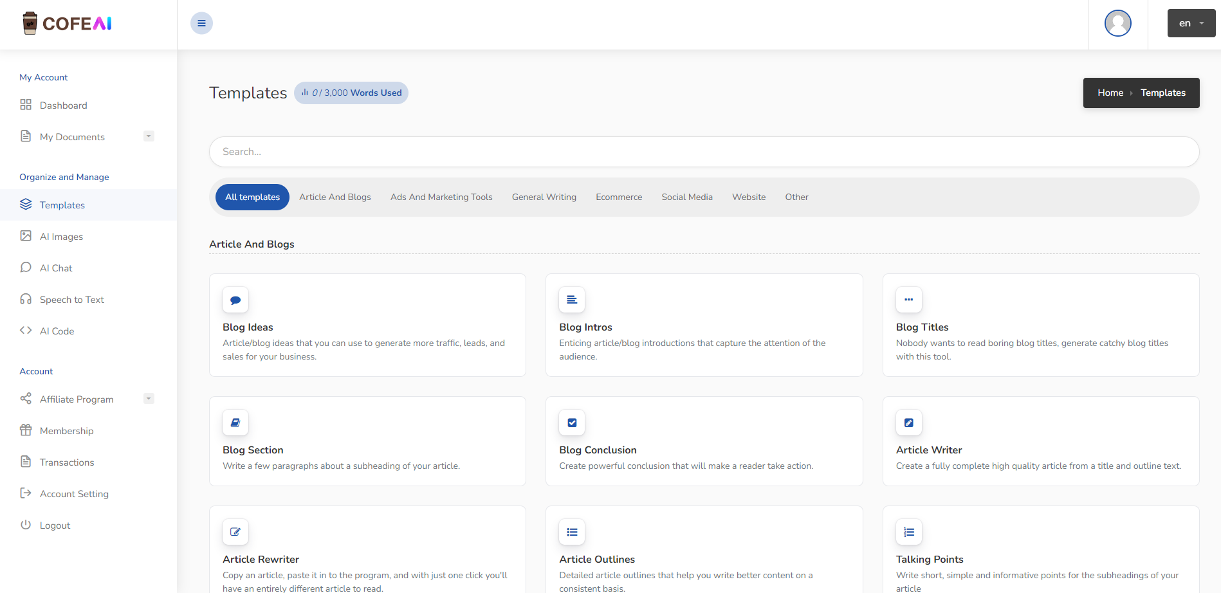Switch to the Article And Blogs tab
Screen dimensions: 1221x593
point(335,197)
